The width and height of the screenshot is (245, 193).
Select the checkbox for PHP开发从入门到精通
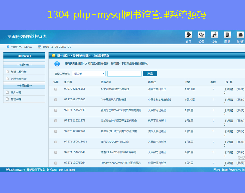[56, 100]
